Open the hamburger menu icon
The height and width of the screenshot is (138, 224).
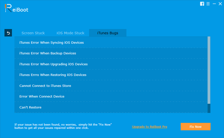tap(208, 4)
